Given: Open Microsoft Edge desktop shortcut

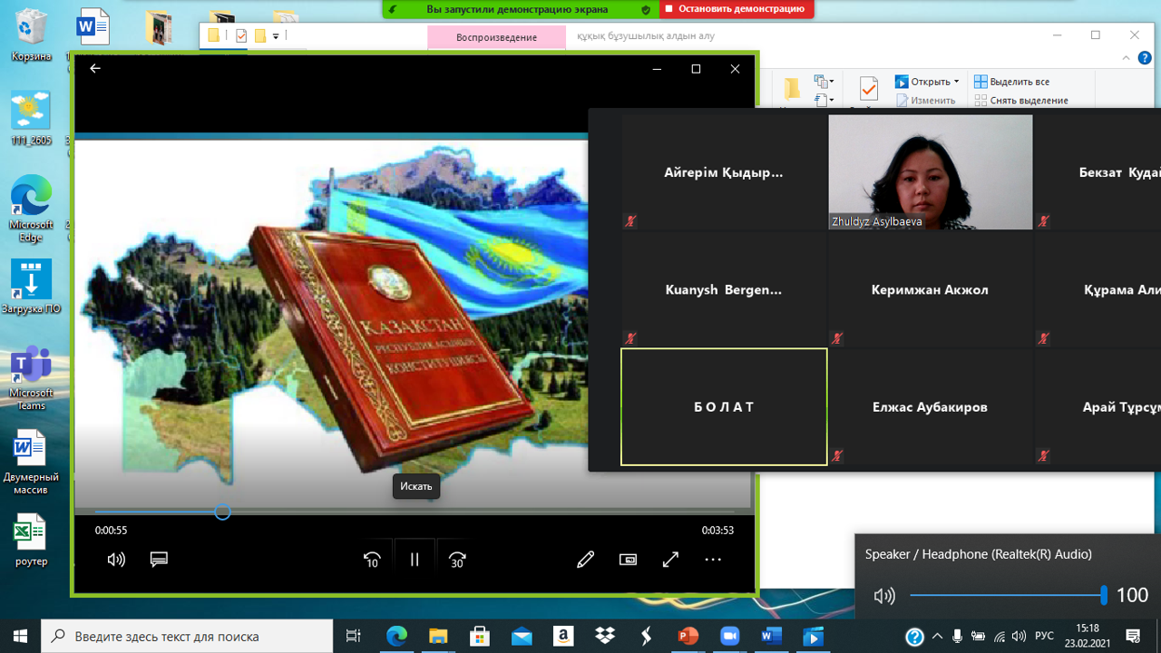Looking at the screenshot, I should tap(31, 209).
